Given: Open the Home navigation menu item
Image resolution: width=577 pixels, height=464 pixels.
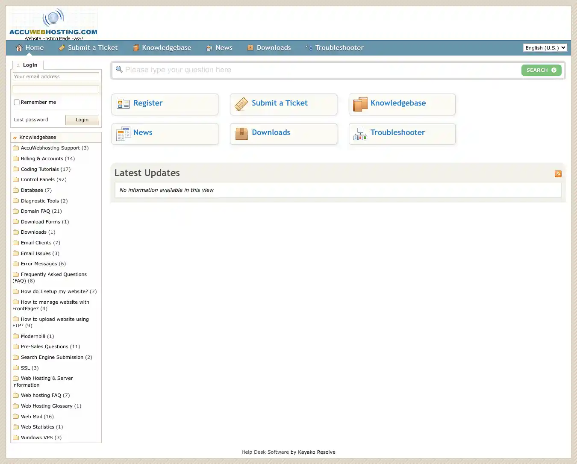Looking at the screenshot, I should coord(30,48).
